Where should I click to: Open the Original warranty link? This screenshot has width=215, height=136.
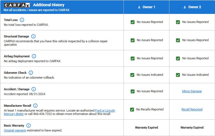(15, 130)
